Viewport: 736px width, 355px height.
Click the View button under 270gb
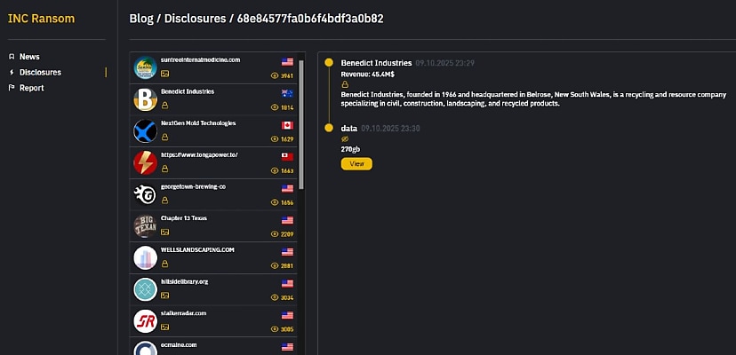[356, 163]
